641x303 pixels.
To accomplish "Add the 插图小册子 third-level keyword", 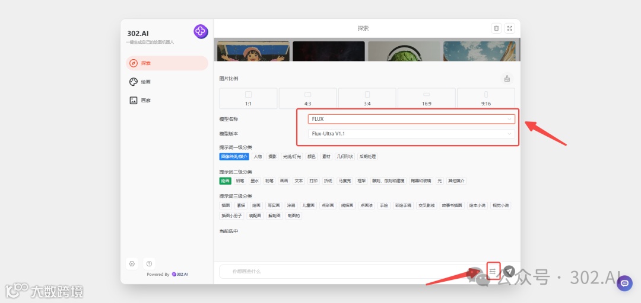I will 231,216.
